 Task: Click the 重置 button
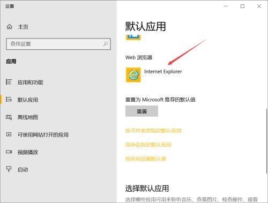coord(142,111)
